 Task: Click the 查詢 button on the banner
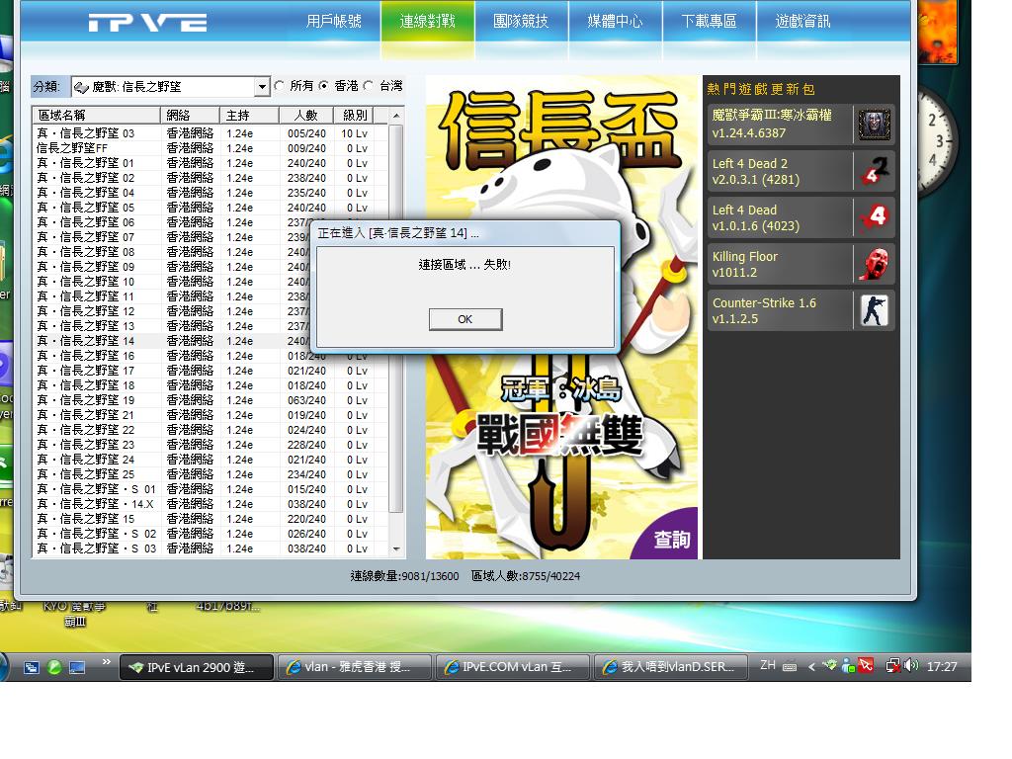coord(672,540)
